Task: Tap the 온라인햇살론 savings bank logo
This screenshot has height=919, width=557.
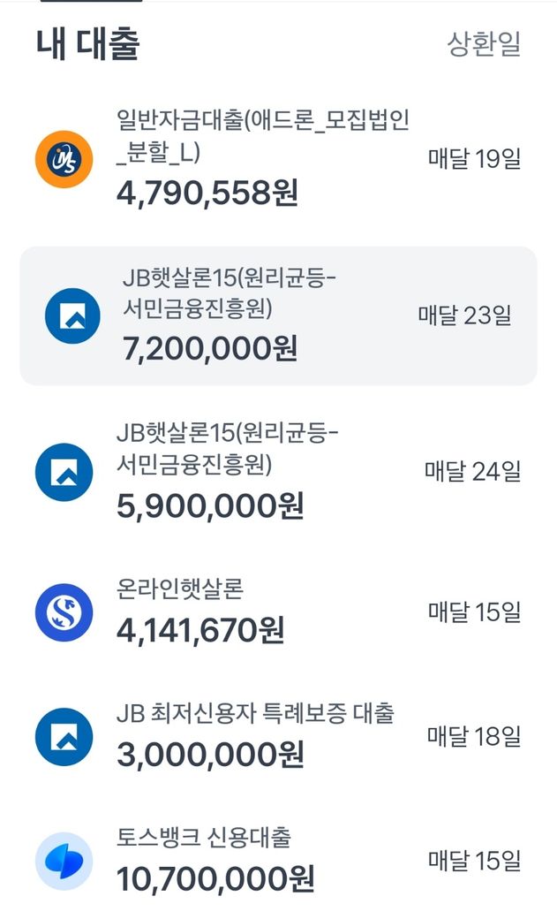Action: pyautogui.click(x=64, y=612)
